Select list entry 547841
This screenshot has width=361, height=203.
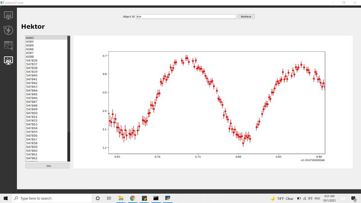pos(46,79)
